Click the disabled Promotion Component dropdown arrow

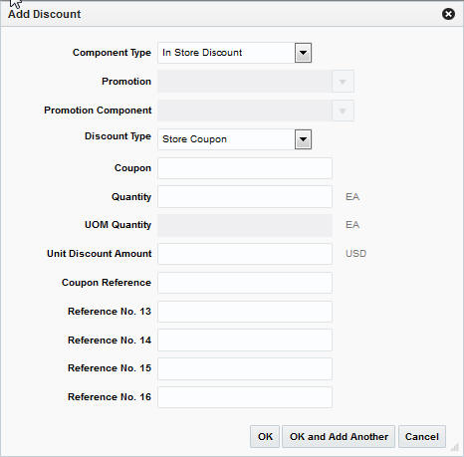343,111
